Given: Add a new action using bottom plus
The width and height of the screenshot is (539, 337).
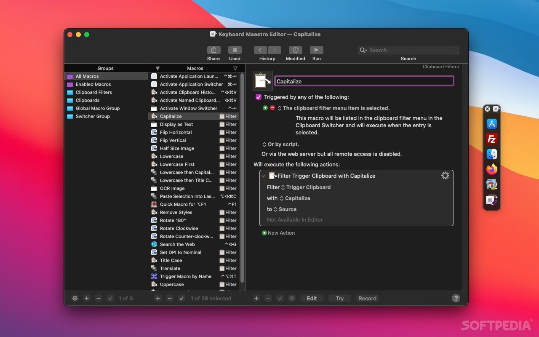Looking at the screenshot, I should click(256, 298).
